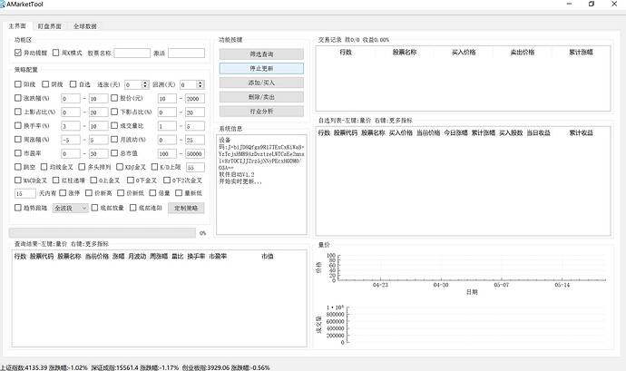Check the 涨停 checkbox
The image size is (626, 371).
pyautogui.click(x=63, y=193)
